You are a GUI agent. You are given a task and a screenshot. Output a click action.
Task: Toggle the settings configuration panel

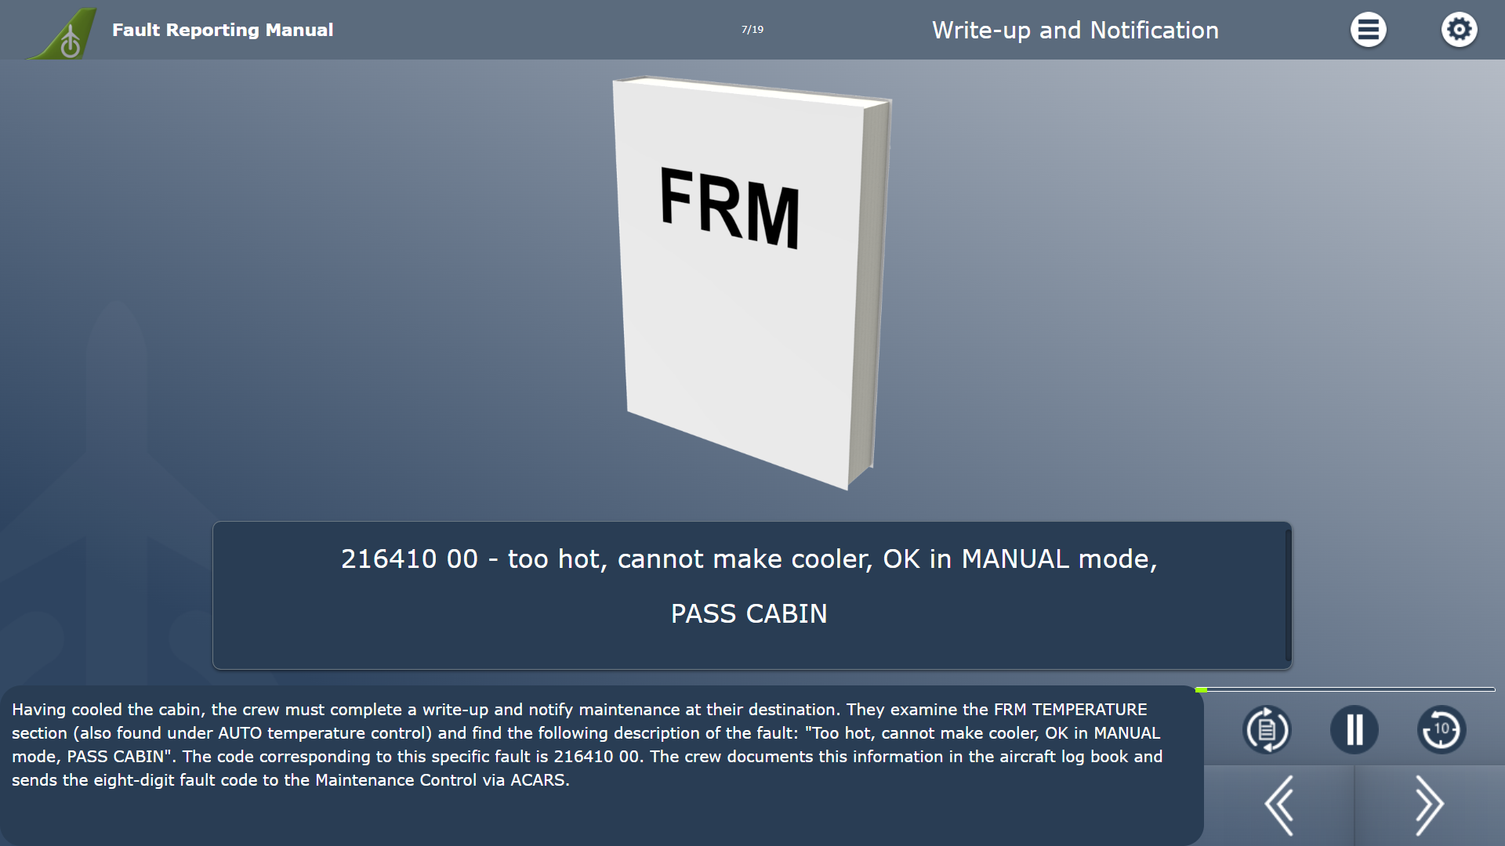coord(1459,29)
